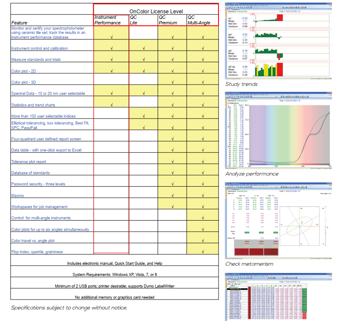Click 'More than 100 user selectable indices'
Viewport: 344px width, 321px height.
pyautogui.click(x=43, y=116)
